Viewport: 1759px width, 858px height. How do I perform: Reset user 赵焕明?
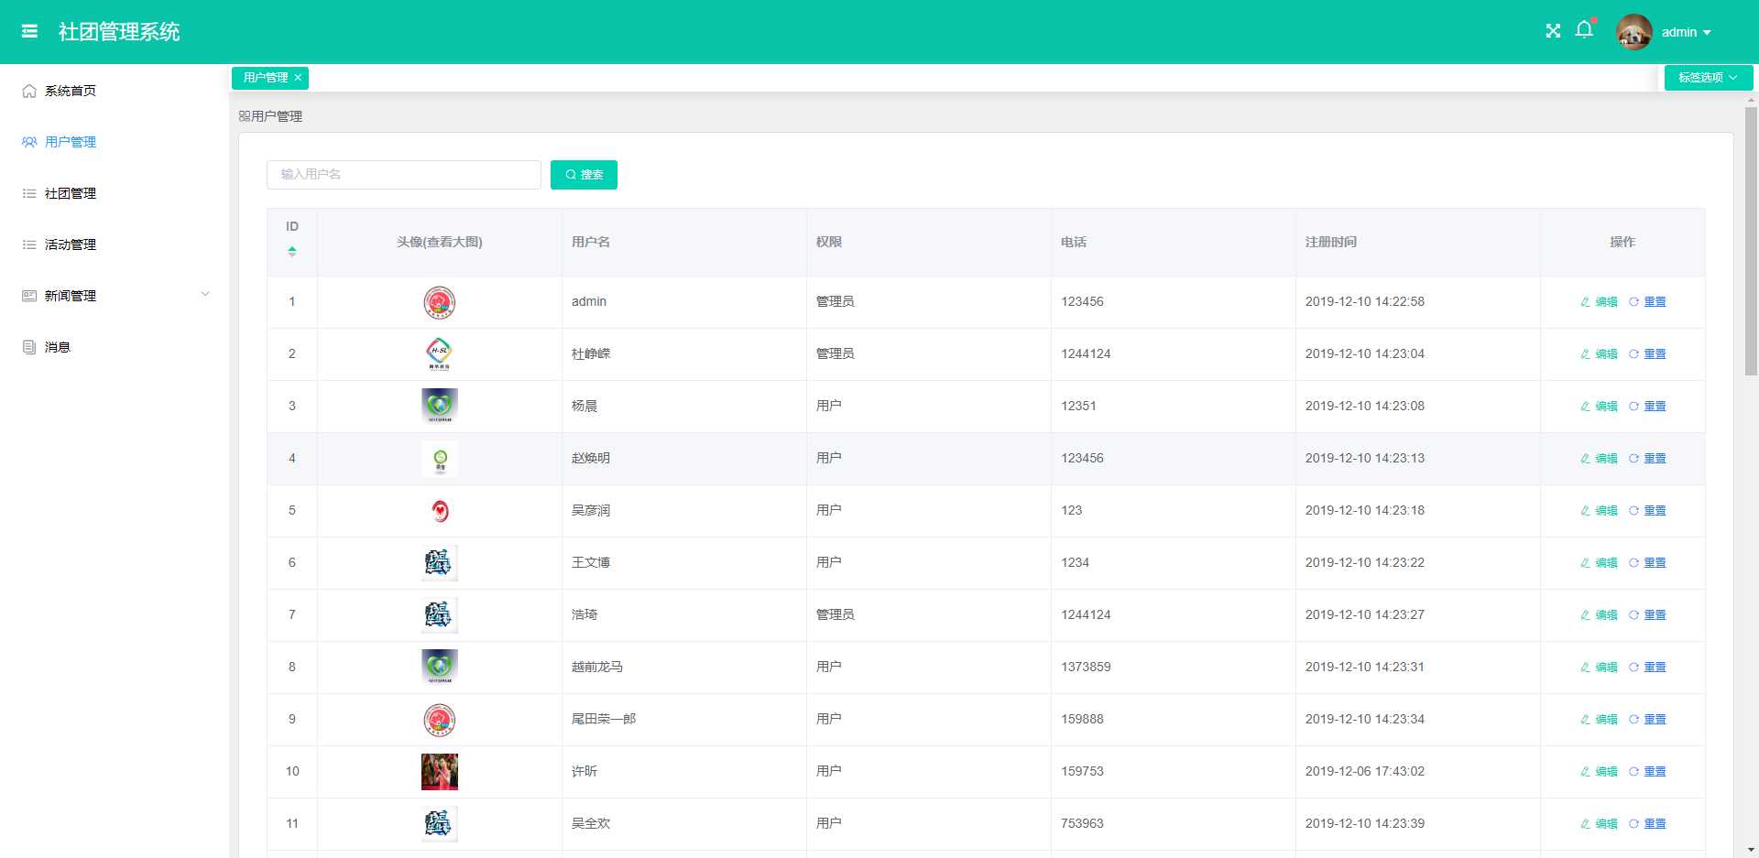tap(1647, 459)
